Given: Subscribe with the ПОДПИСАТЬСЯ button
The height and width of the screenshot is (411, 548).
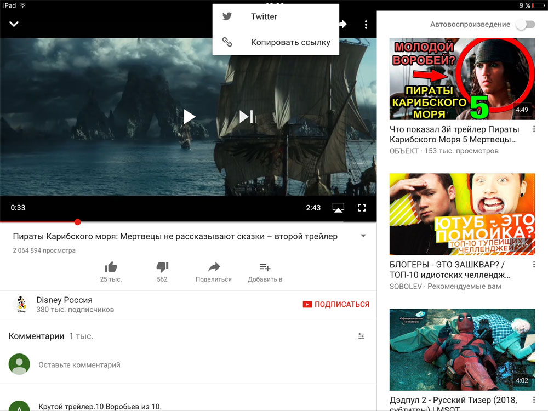Looking at the screenshot, I should pos(336,304).
